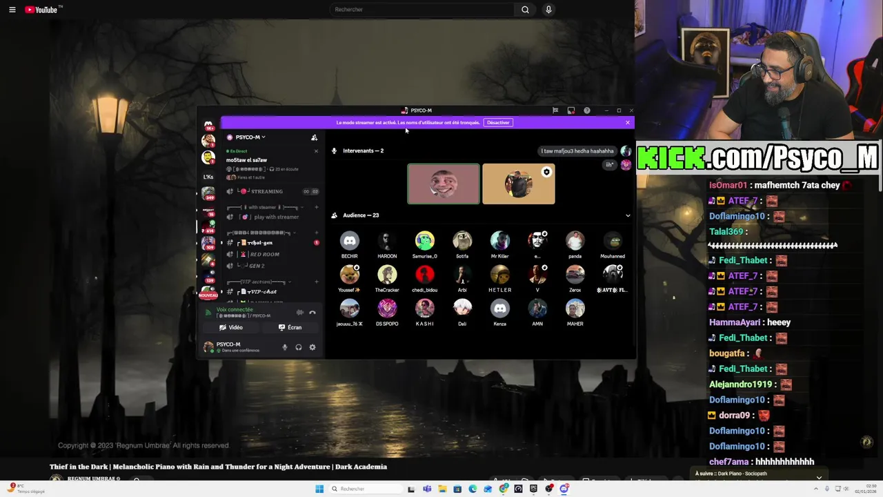Screen dimensions: 883x497
Task: Open the Windows Start menu
Action: [319, 489]
